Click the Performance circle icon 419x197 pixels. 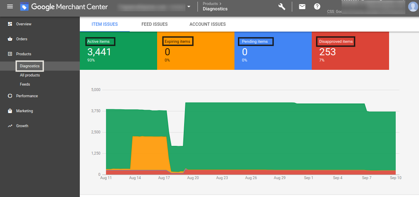[10, 96]
